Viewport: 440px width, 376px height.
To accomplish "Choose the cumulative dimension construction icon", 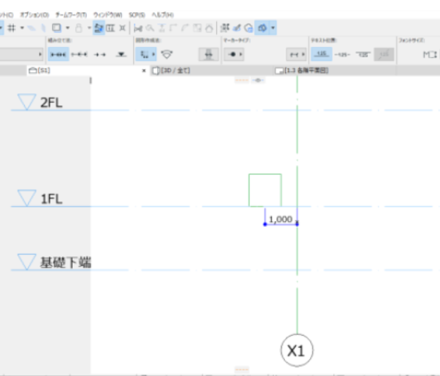I will [x=79, y=54].
